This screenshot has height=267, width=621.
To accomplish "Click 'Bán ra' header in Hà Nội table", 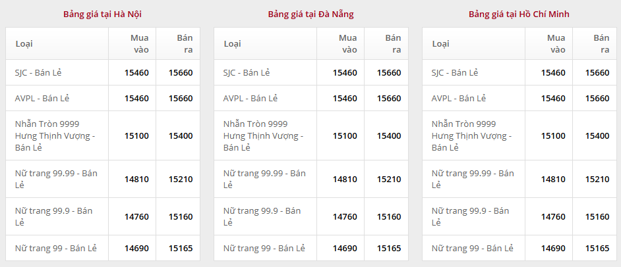I will (x=185, y=43).
